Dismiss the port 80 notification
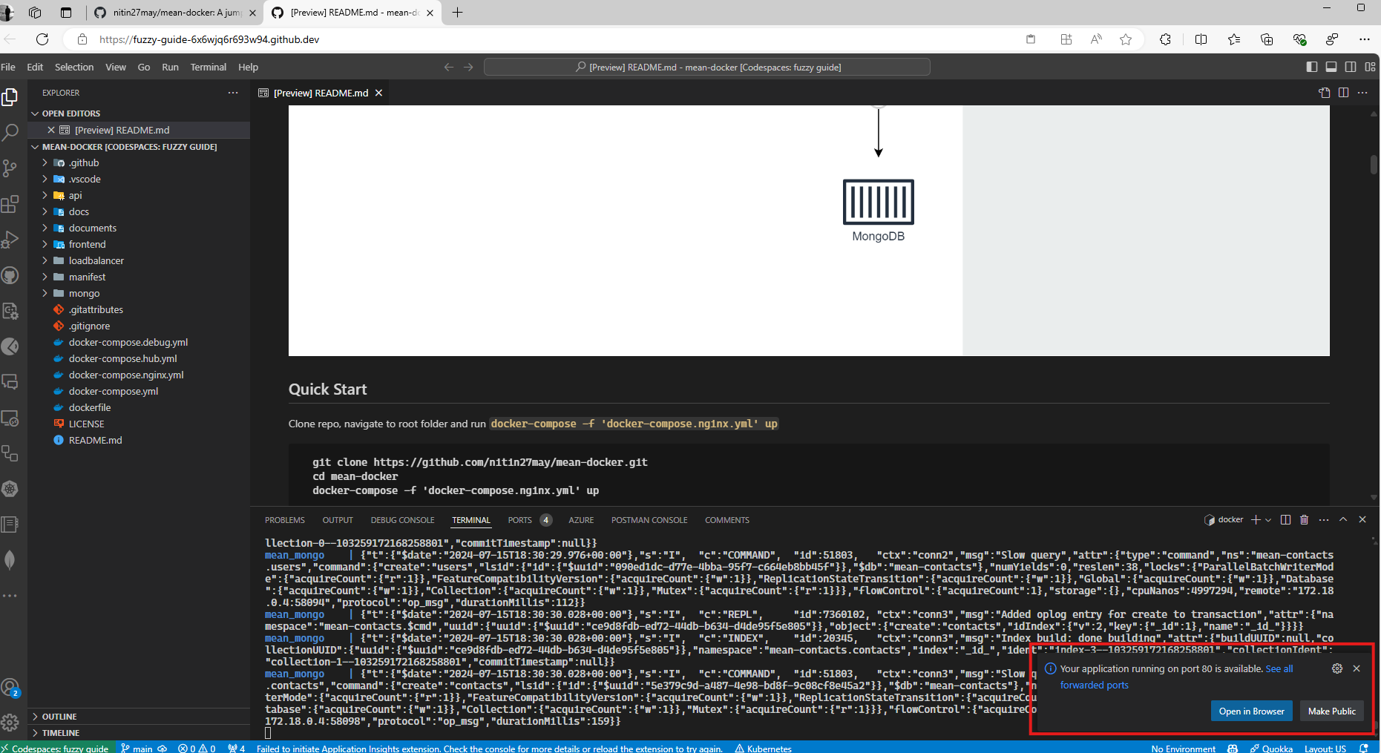The height and width of the screenshot is (753, 1381). [1357, 668]
